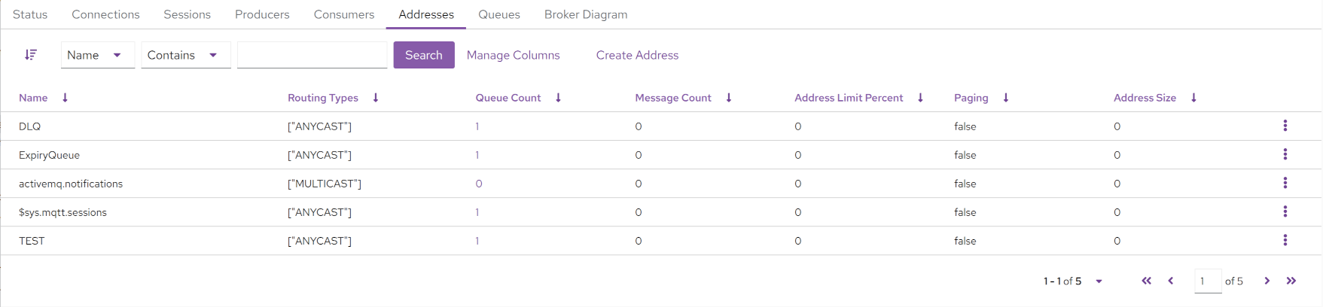1323x307 pixels.
Task: Open the Manage Columns dialog
Action: click(x=514, y=55)
